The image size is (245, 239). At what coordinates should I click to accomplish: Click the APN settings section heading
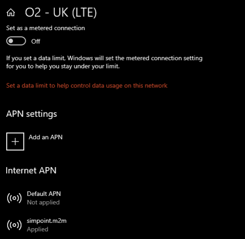[31, 114]
